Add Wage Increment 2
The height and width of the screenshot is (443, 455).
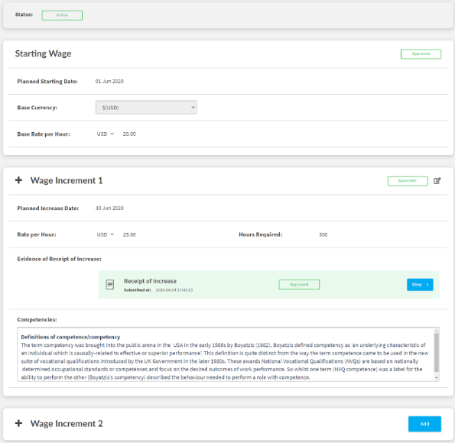pyautogui.click(x=424, y=424)
